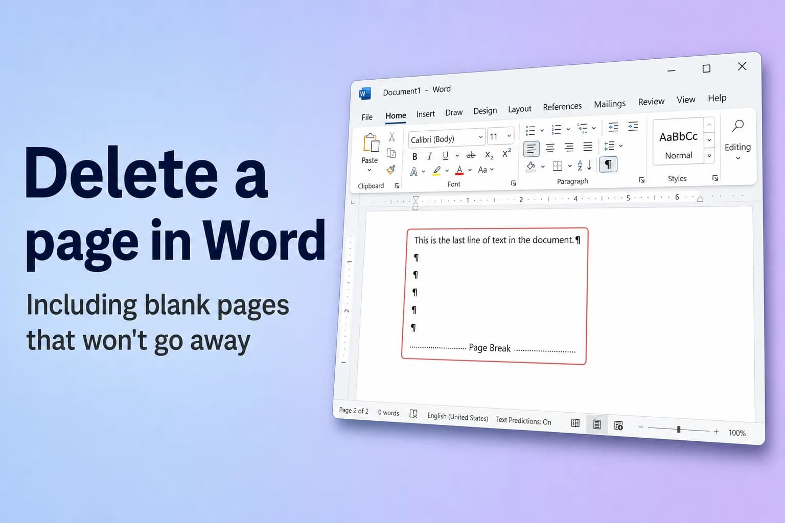Open the File menu

(x=367, y=117)
